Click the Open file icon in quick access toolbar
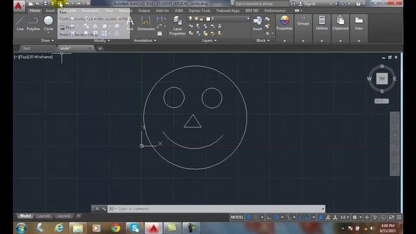Image resolution: width=416 pixels, height=234 pixels. pos(38,4)
